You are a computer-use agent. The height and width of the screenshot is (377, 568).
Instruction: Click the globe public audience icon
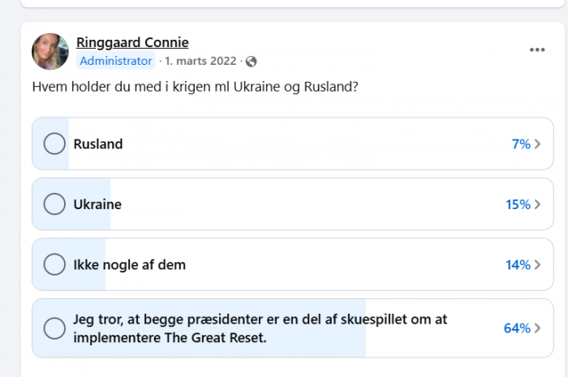click(x=251, y=62)
